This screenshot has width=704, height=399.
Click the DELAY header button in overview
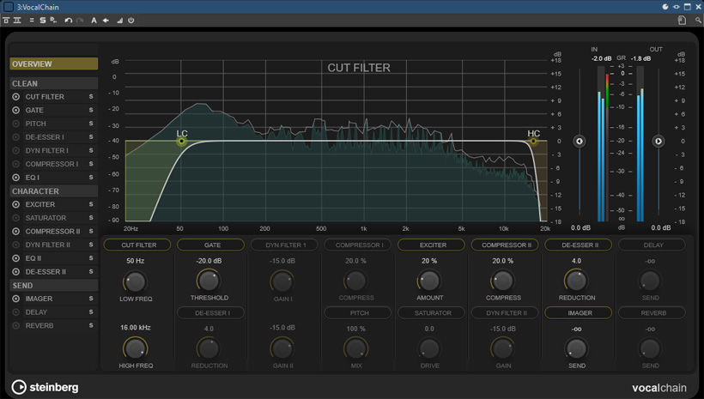652,245
